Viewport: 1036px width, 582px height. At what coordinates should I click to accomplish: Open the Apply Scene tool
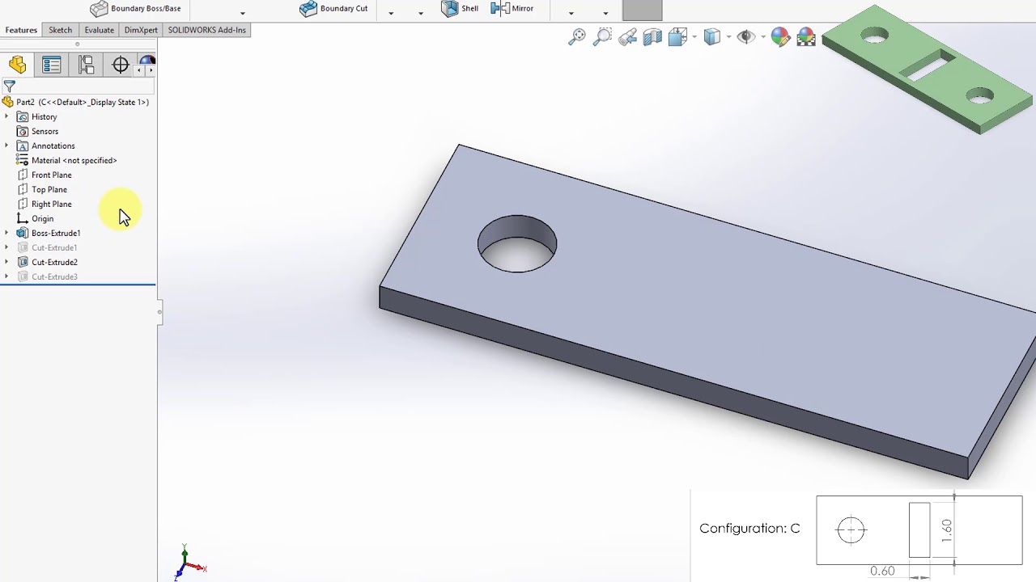[806, 37]
